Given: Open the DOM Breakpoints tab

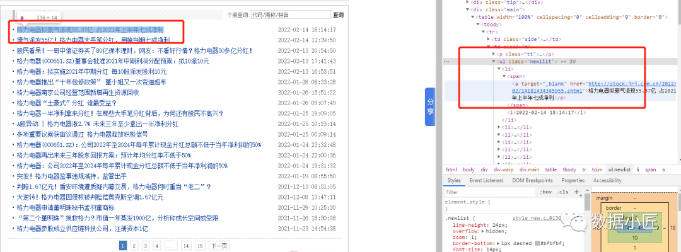Looking at the screenshot, I should 532,180.
